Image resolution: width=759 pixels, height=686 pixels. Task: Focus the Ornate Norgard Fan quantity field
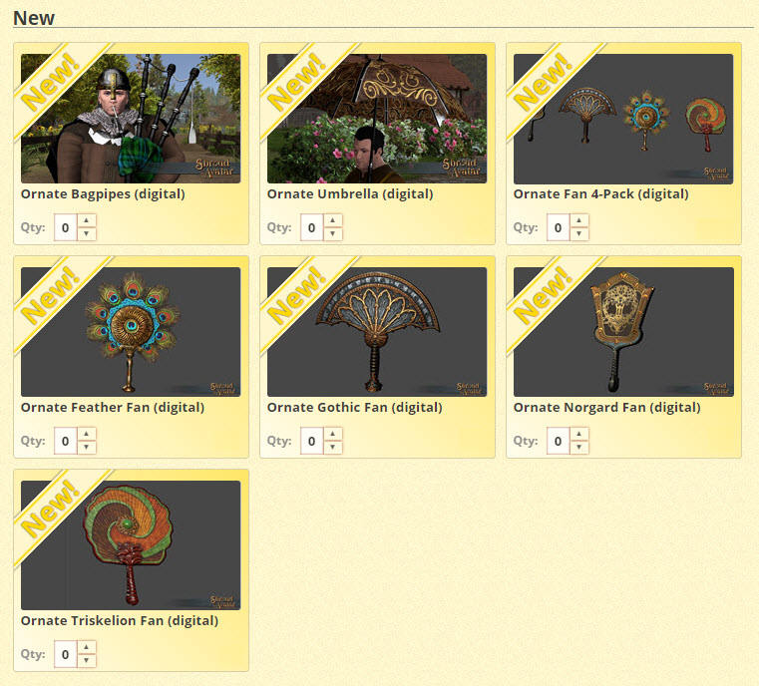[x=559, y=441]
